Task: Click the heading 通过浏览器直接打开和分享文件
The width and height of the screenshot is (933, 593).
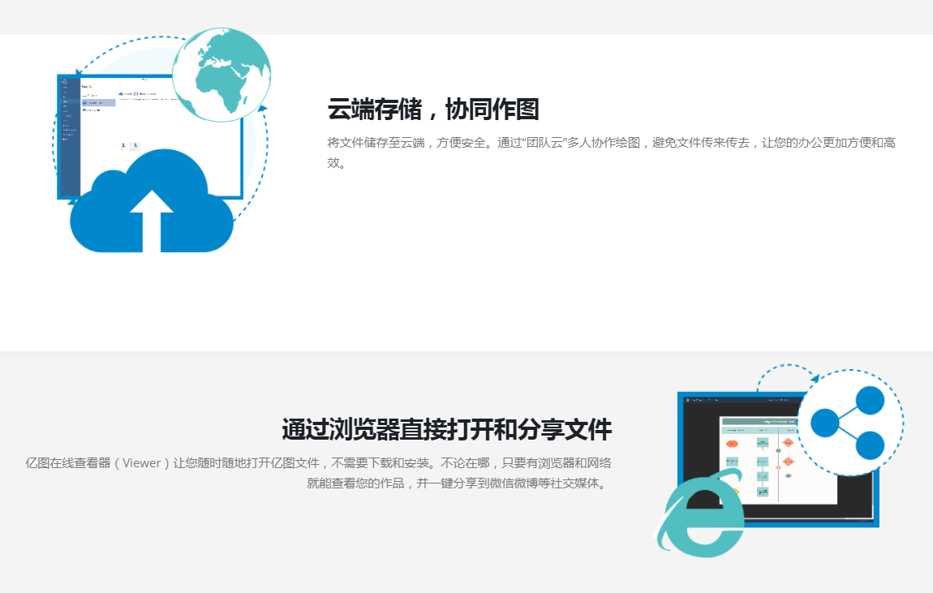Action: (446, 428)
